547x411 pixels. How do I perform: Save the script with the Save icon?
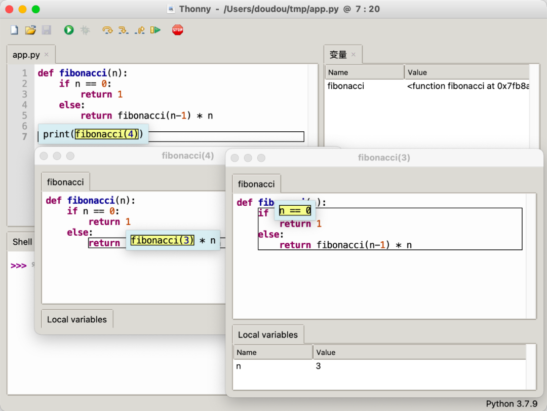click(x=47, y=30)
